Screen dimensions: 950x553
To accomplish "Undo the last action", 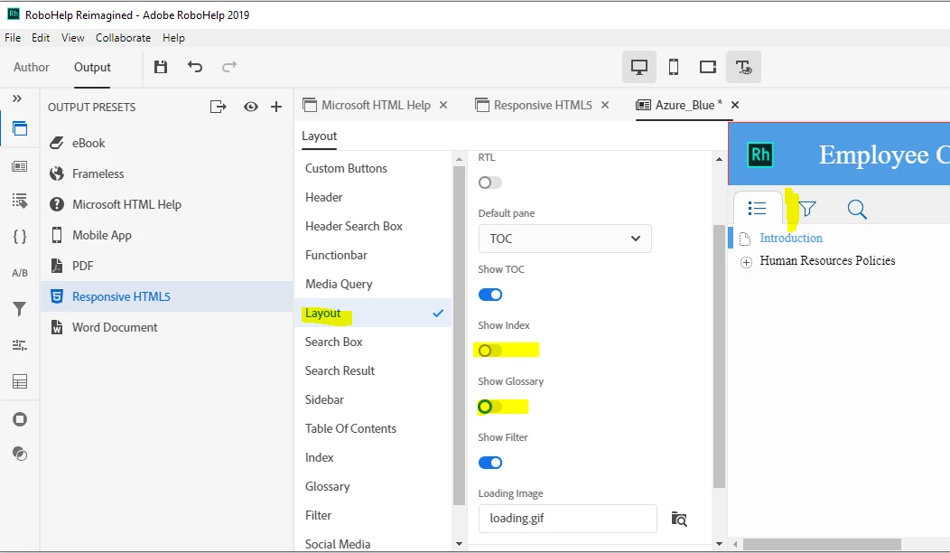I will 194,67.
